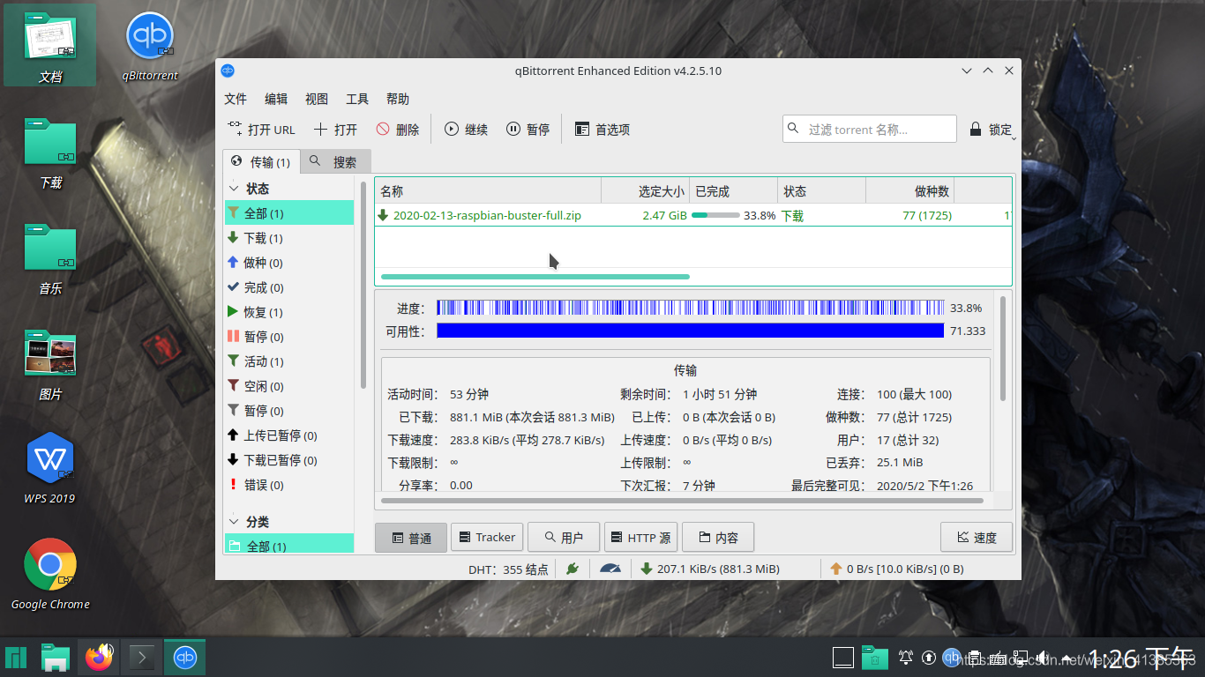This screenshot has height=677, width=1205.
Task: Click the torrent list horizontal scrollbar
Action: pos(535,277)
